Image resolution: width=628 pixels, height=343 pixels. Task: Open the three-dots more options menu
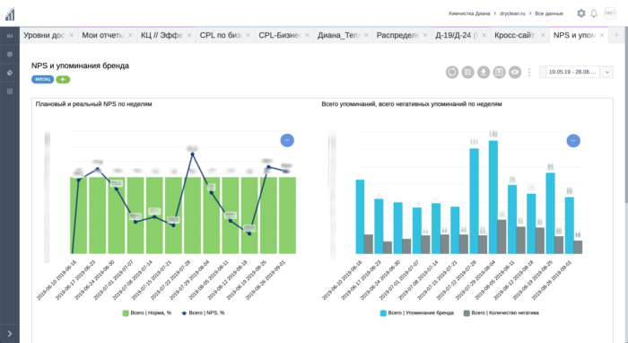click(529, 72)
